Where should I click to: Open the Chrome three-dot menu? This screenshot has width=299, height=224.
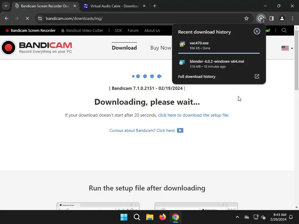coord(293,18)
